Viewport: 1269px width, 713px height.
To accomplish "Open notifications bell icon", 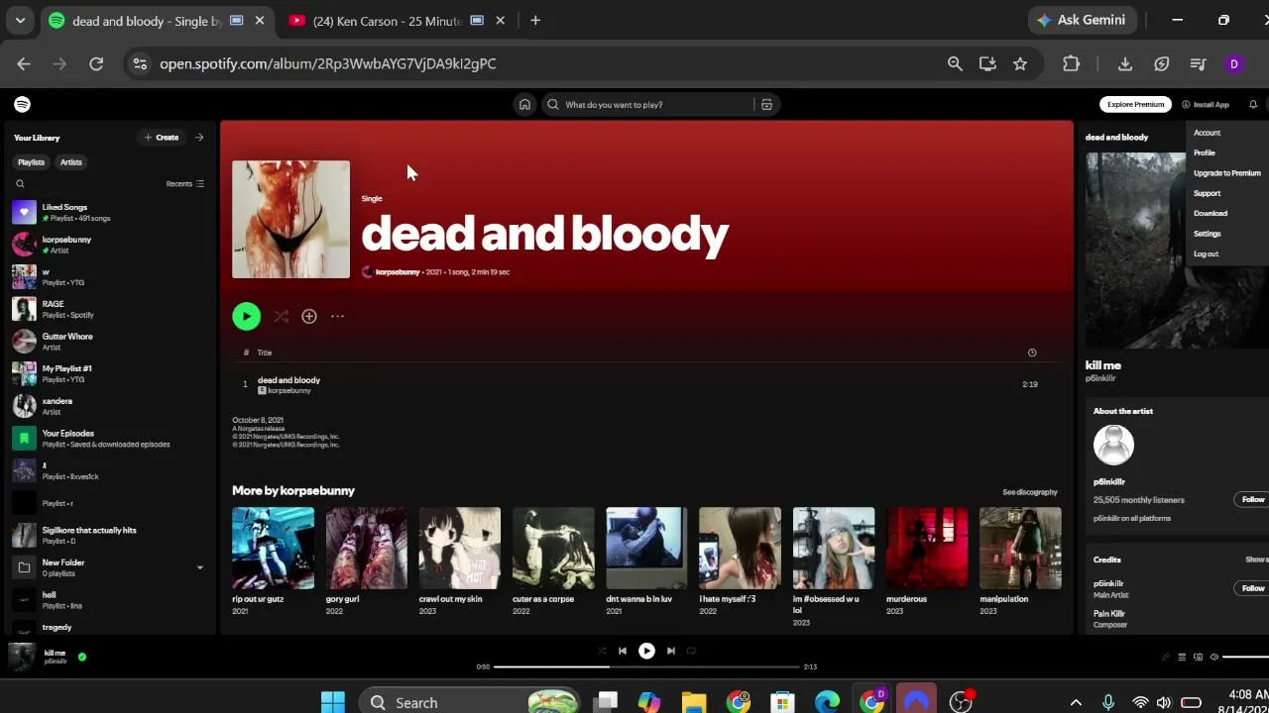I will (1253, 104).
